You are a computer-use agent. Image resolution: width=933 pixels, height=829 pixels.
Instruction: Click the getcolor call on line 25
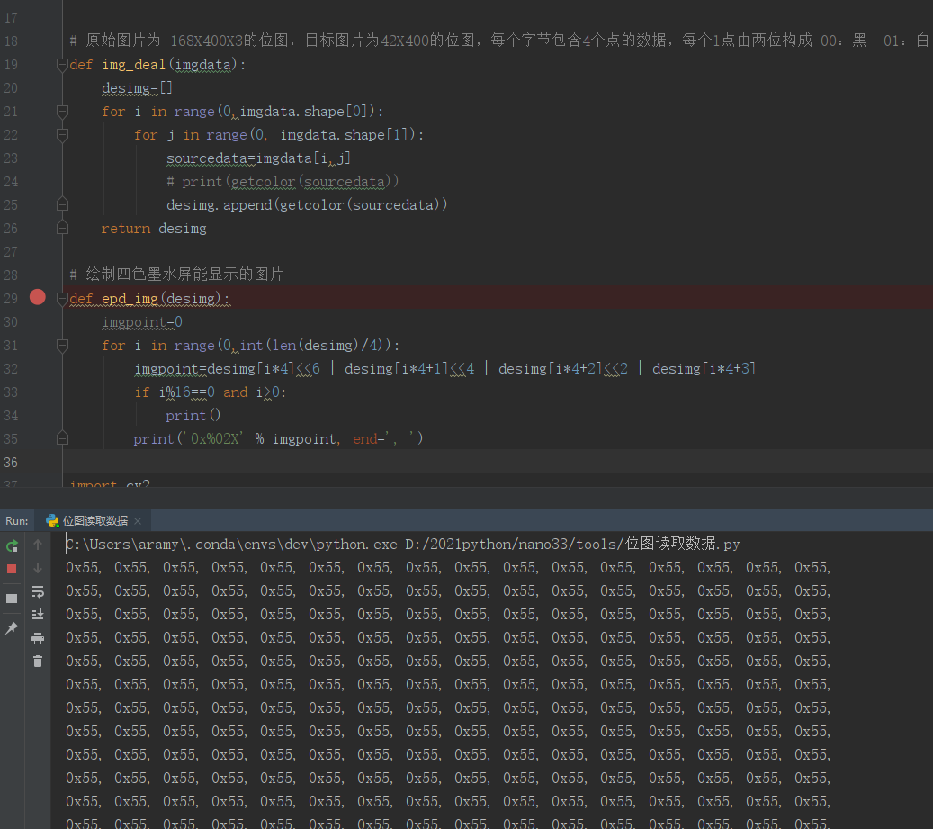tap(310, 205)
